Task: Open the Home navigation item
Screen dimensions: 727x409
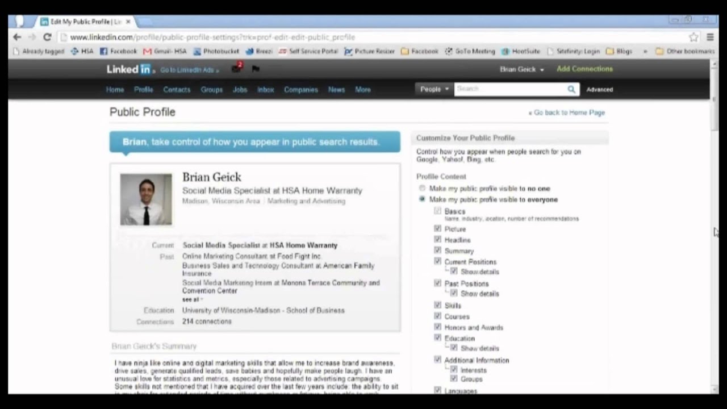Action: tap(115, 90)
